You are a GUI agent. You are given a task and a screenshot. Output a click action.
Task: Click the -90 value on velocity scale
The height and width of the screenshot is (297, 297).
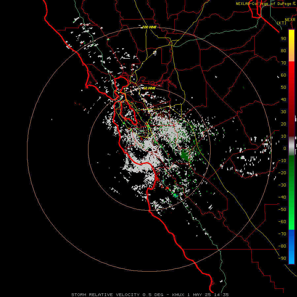pos(282,258)
